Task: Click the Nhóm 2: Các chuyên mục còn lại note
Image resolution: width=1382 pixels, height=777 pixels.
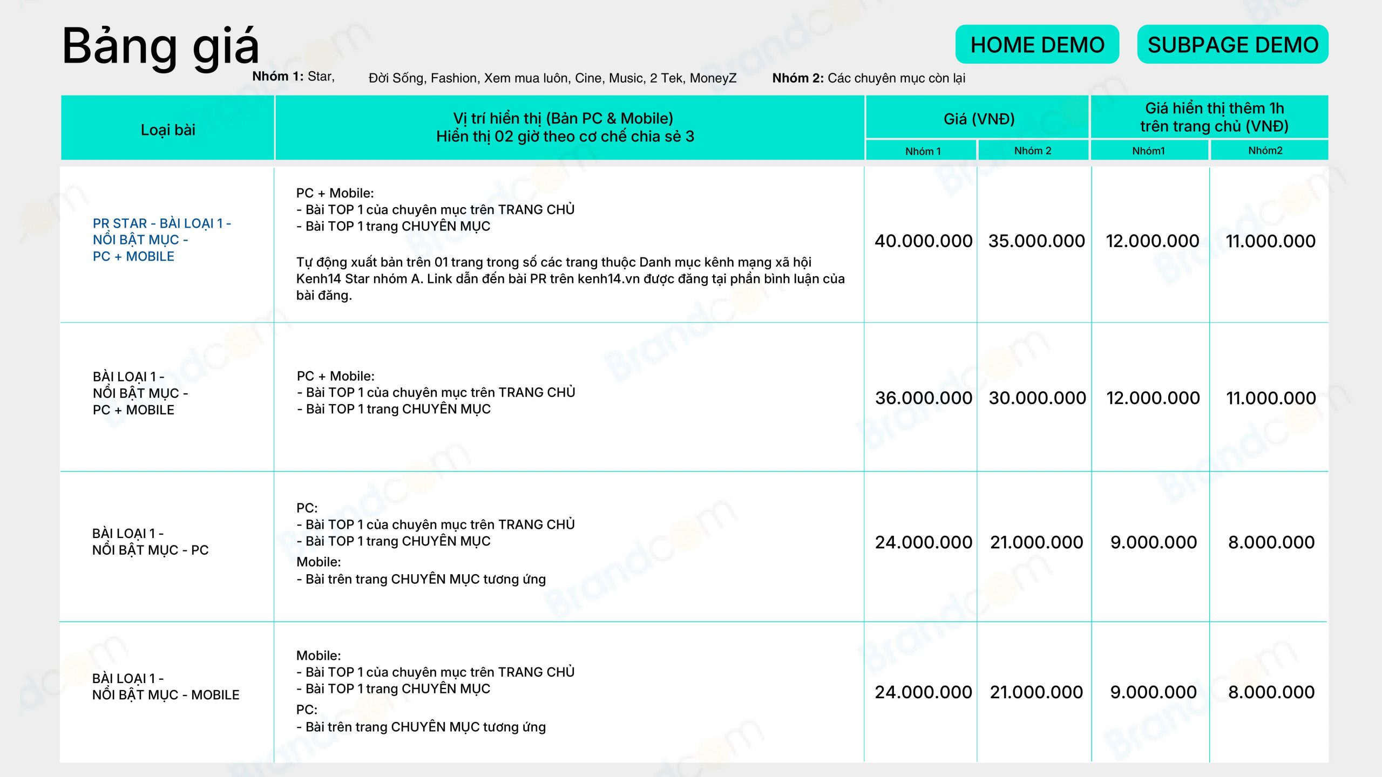Action: pos(869,78)
